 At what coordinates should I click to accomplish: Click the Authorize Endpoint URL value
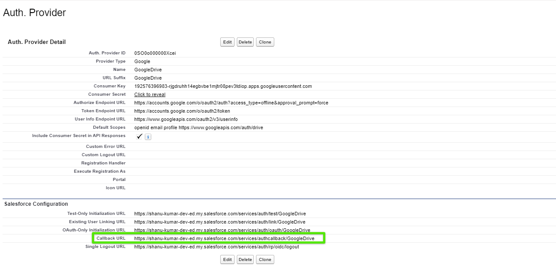pyautogui.click(x=231, y=103)
